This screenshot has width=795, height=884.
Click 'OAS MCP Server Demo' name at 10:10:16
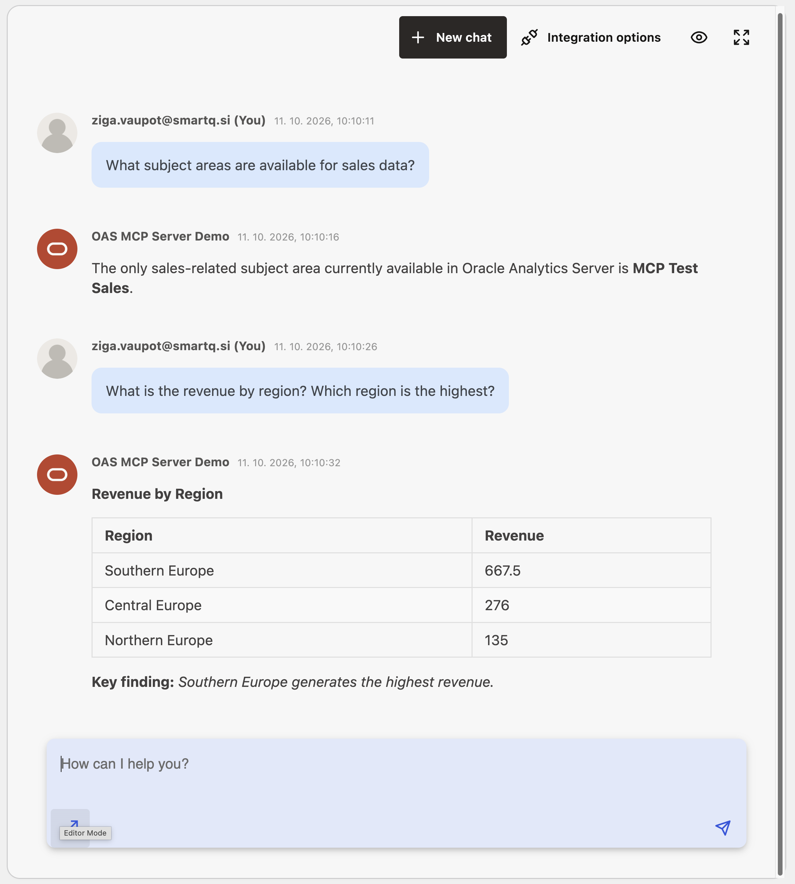[x=160, y=236]
